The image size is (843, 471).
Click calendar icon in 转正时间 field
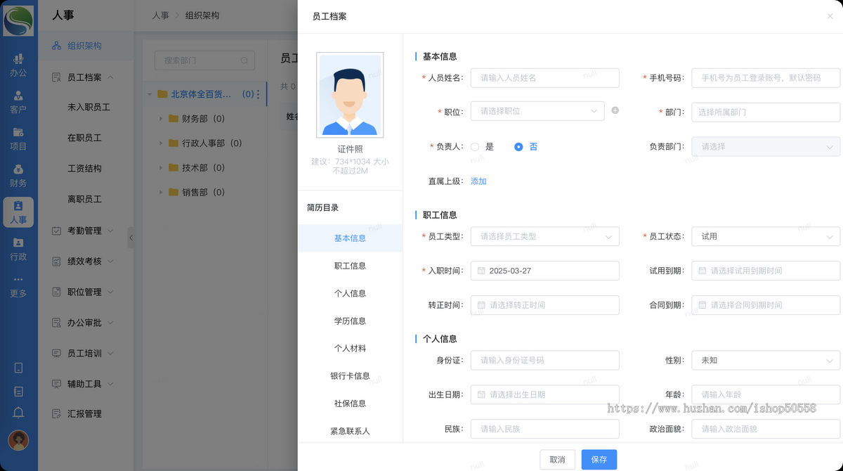[x=481, y=305]
